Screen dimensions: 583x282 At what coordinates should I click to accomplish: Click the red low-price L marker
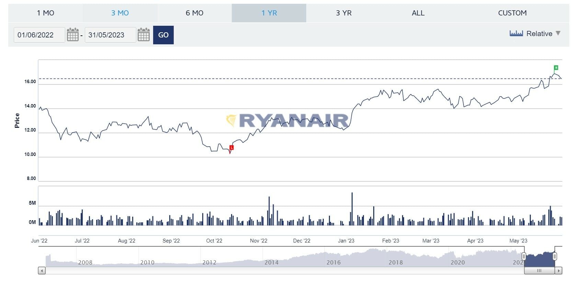231,148
